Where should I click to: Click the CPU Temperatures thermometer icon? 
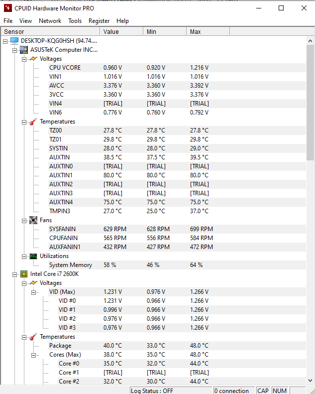[x=33, y=337]
